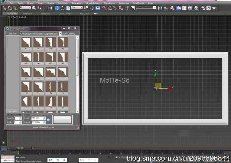Click the Set Path button
Viewport: 231px width, 163px height.
click(x=13, y=34)
